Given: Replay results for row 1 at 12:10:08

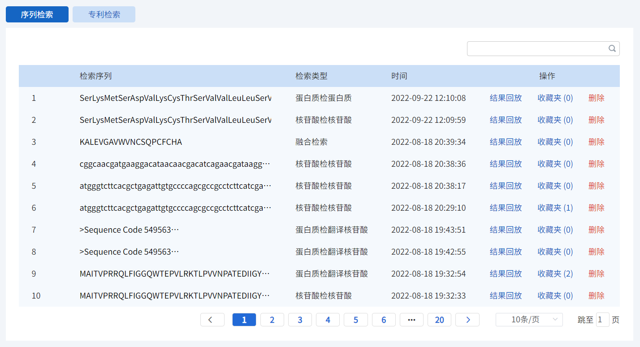Looking at the screenshot, I should pos(506,98).
